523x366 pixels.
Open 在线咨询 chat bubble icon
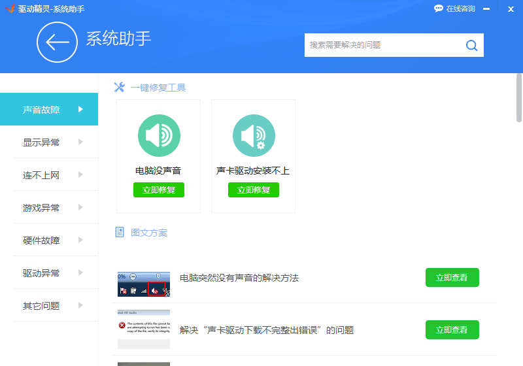[x=439, y=8]
